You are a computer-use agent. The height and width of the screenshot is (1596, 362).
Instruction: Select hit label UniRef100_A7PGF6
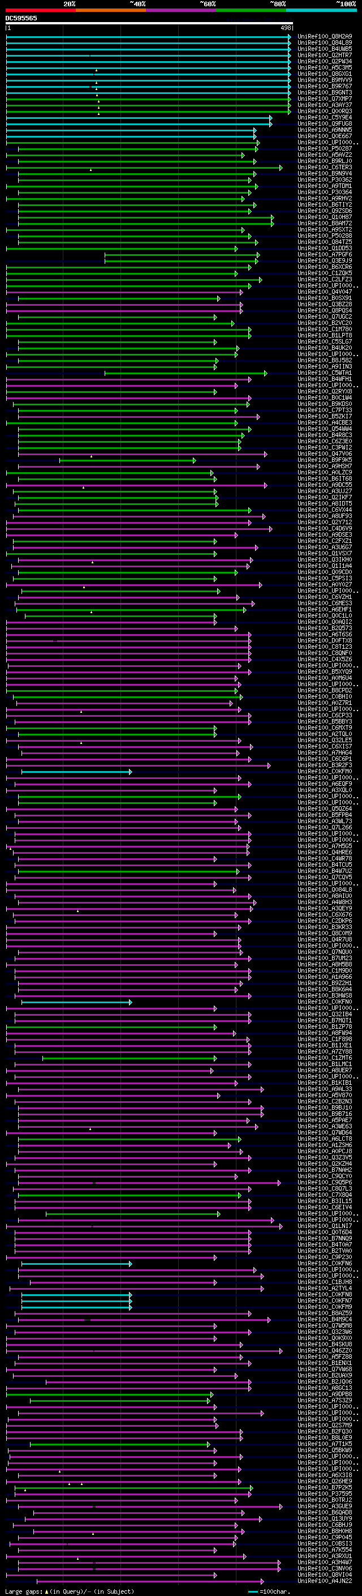tap(325, 255)
